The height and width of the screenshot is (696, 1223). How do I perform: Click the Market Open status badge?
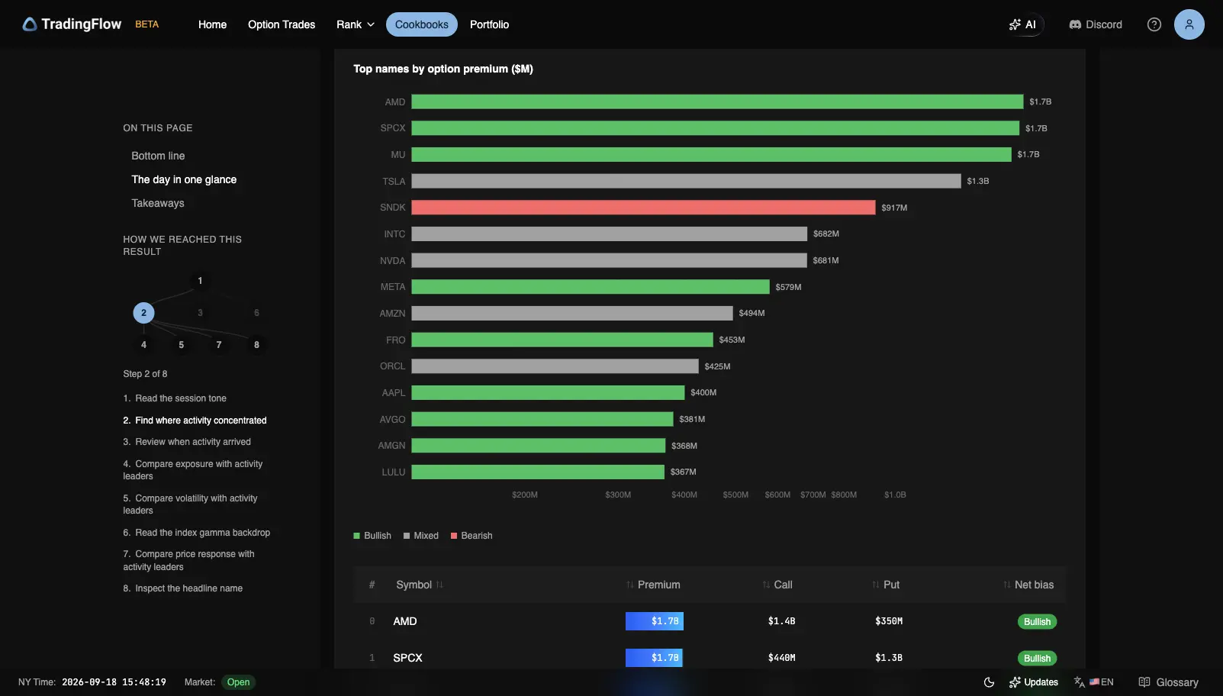point(238,682)
